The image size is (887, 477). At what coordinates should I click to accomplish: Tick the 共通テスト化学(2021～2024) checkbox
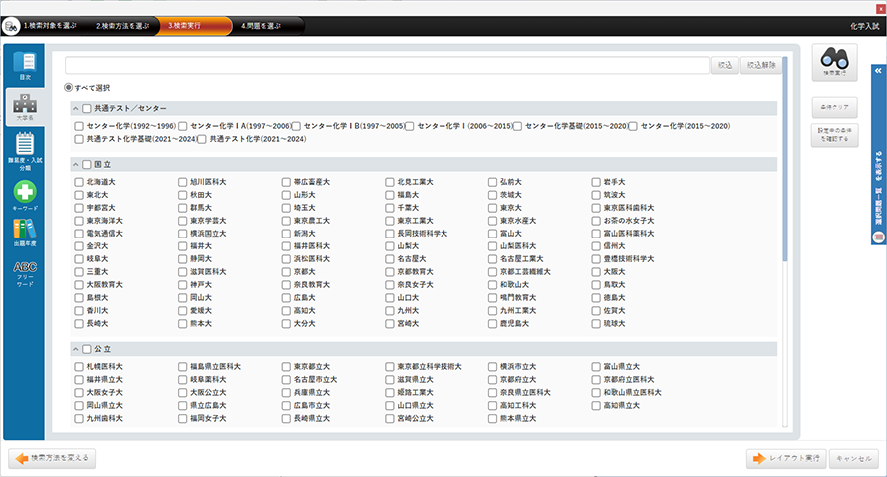point(202,139)
